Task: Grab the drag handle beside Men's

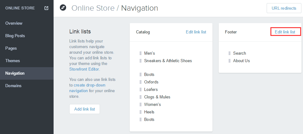Action: pyautogui.click(x=141, y=53)
